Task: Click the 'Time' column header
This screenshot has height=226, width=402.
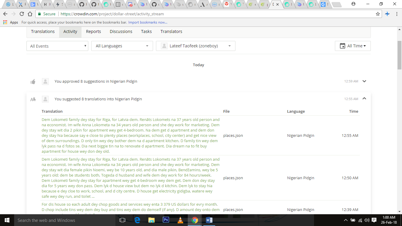Action: click(x=354, y=112)
